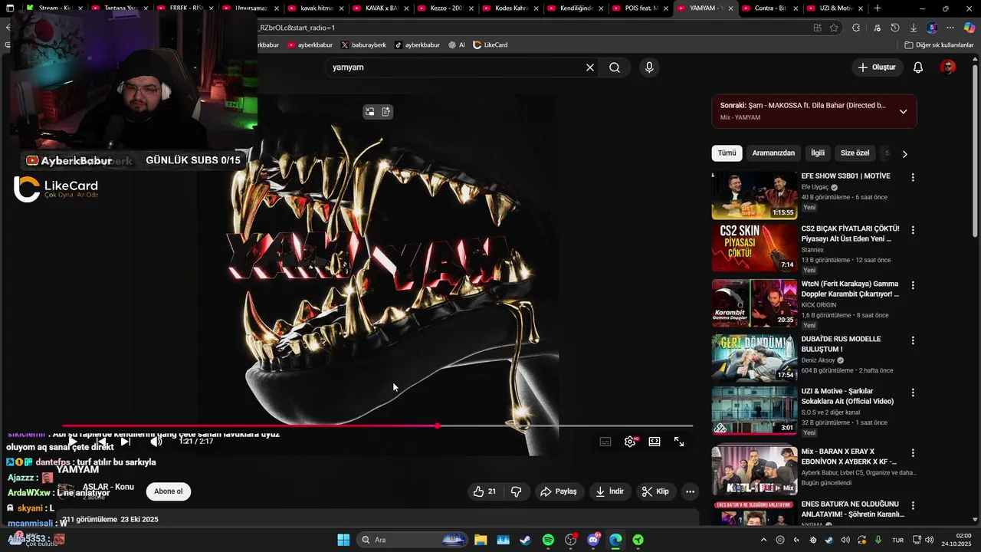This screenshot has height=552, width=981.
Task: Bookmark this page with the star
Action: [834, 28]
